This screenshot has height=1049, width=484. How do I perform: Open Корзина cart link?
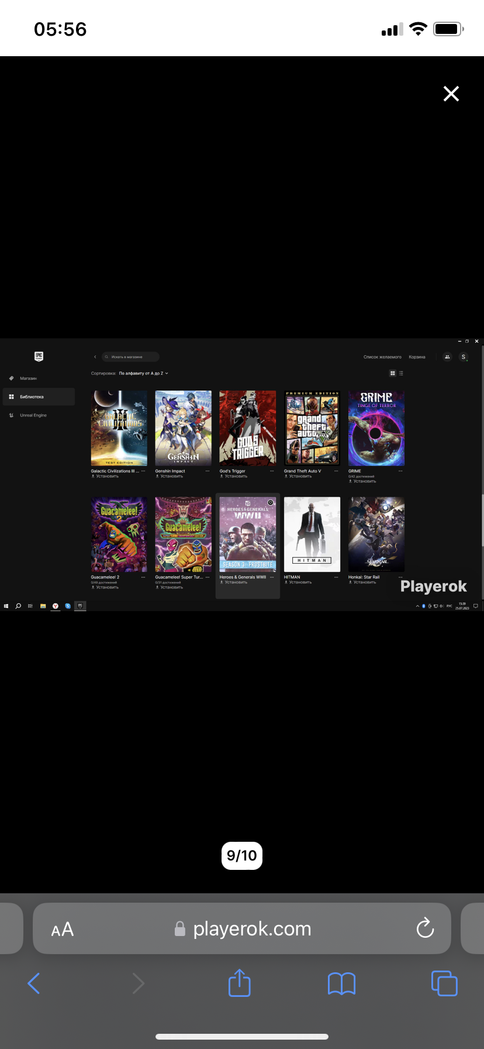point(417,356)
